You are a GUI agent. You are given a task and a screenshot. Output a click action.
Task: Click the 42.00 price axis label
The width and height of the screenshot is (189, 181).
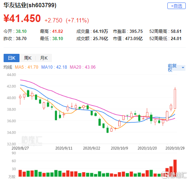11,86
